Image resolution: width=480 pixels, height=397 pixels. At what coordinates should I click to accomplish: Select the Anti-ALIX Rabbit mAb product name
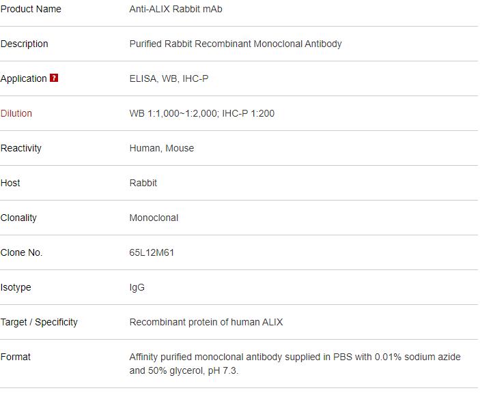(x=175, y=9)
